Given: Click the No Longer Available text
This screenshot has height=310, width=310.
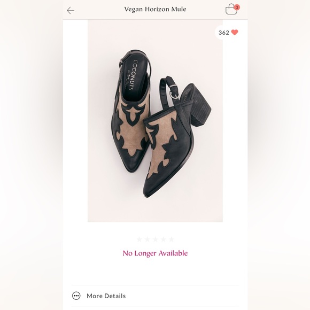Looking at the screenshot, I should pos(155,253).
